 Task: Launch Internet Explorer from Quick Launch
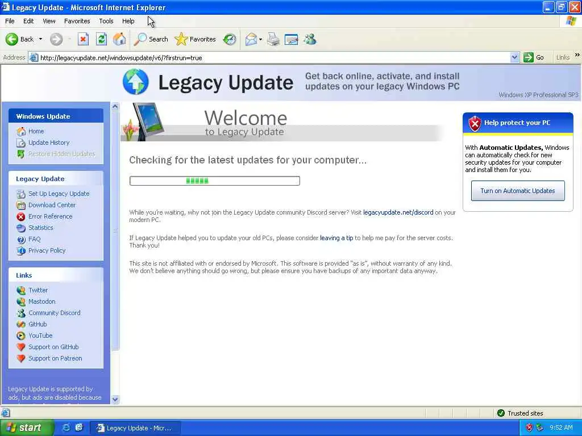[x=66, y=427]
